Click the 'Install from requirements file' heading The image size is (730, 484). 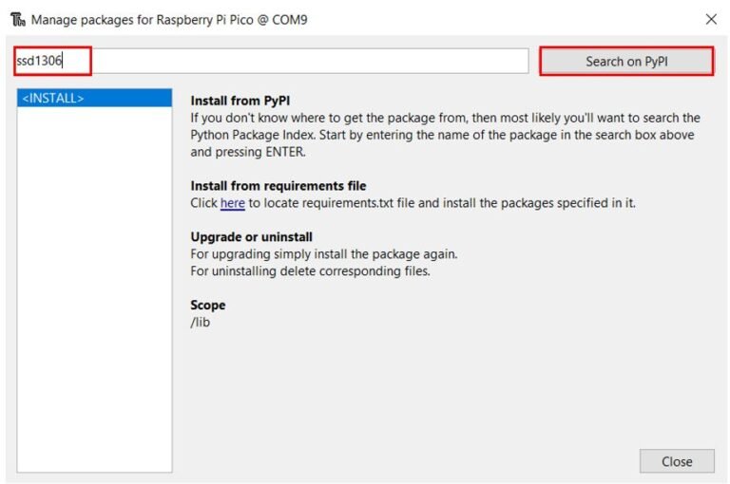pyautogui.click(x=278, y=186)
